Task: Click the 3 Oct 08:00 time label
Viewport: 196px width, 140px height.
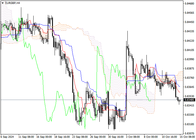Action: click(x=133, y=137)
